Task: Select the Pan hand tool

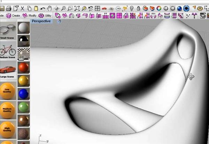Action: [49, 8]
